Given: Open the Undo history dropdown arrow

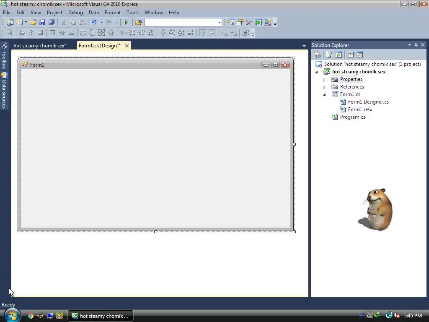Looking at the screenshot, I should click(x=101, y=23).
